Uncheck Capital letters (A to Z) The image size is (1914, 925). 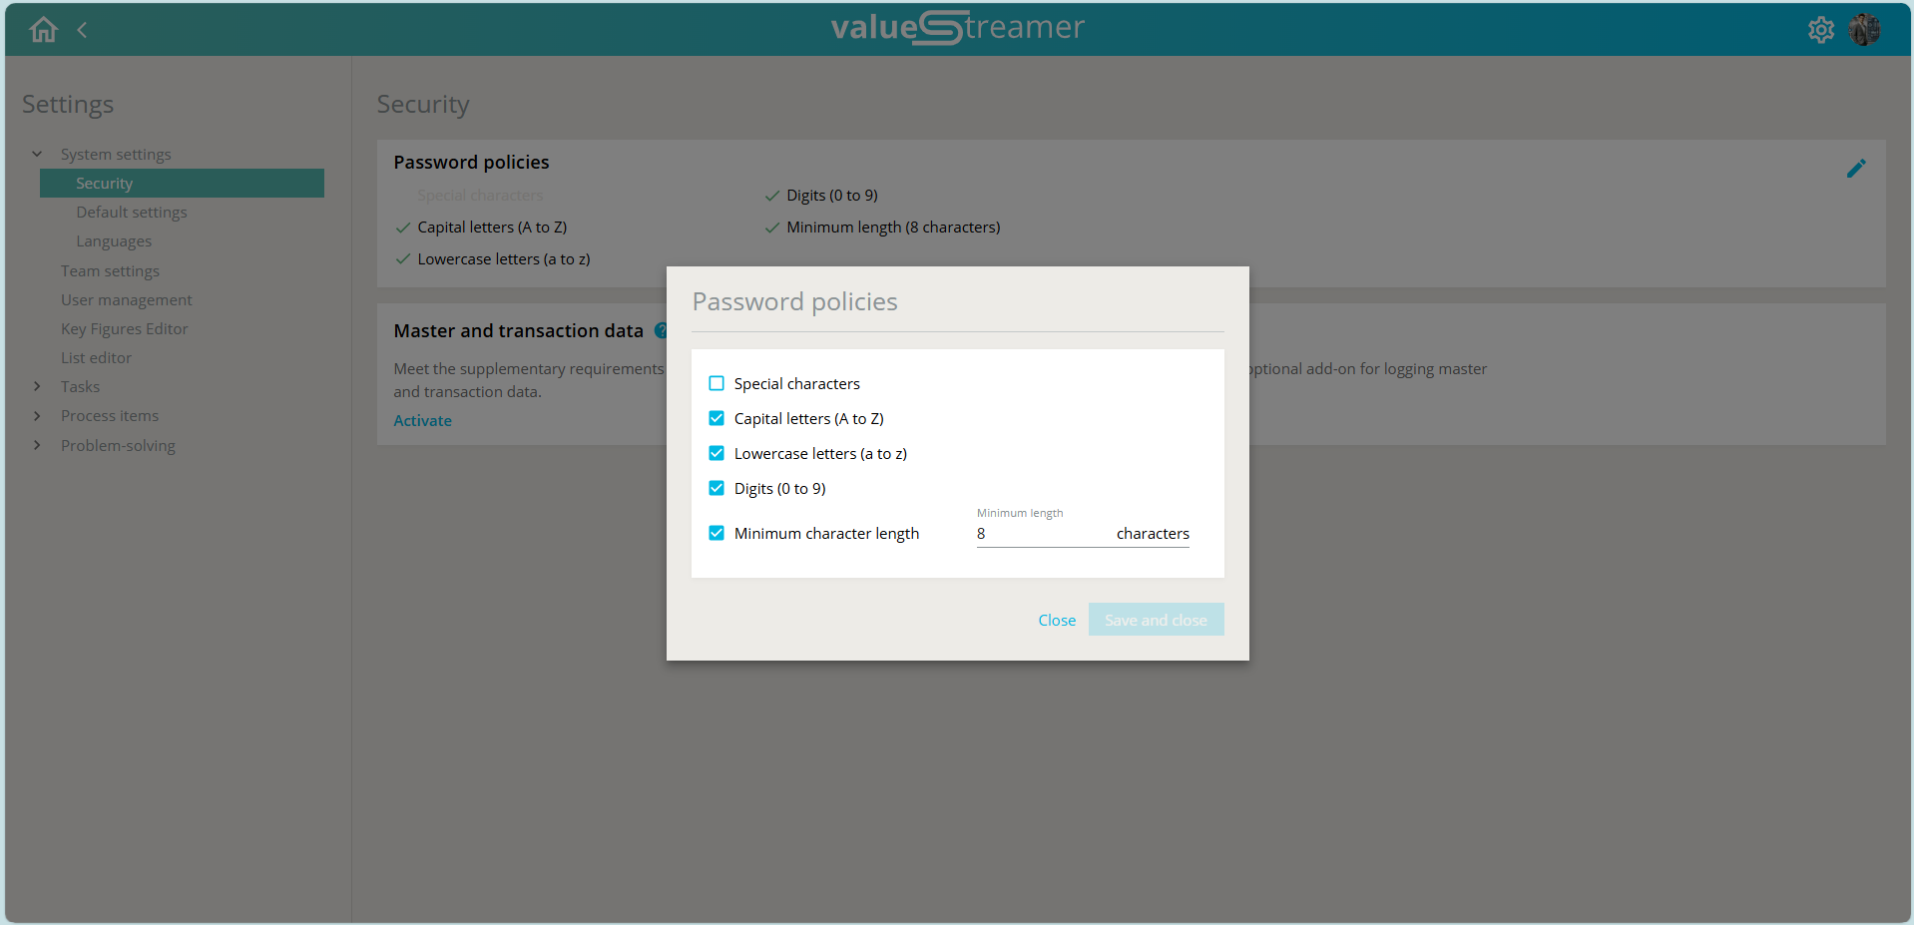pos(717,418)
